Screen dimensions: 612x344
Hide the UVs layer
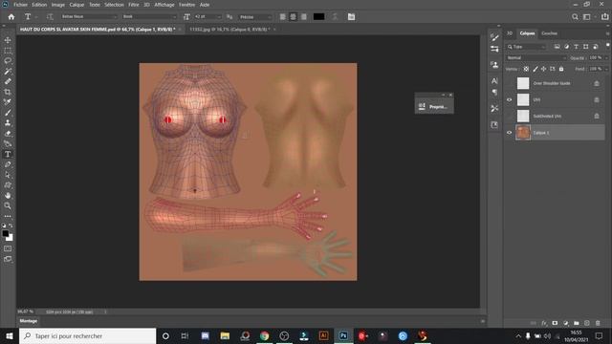(x=509, y=99)
